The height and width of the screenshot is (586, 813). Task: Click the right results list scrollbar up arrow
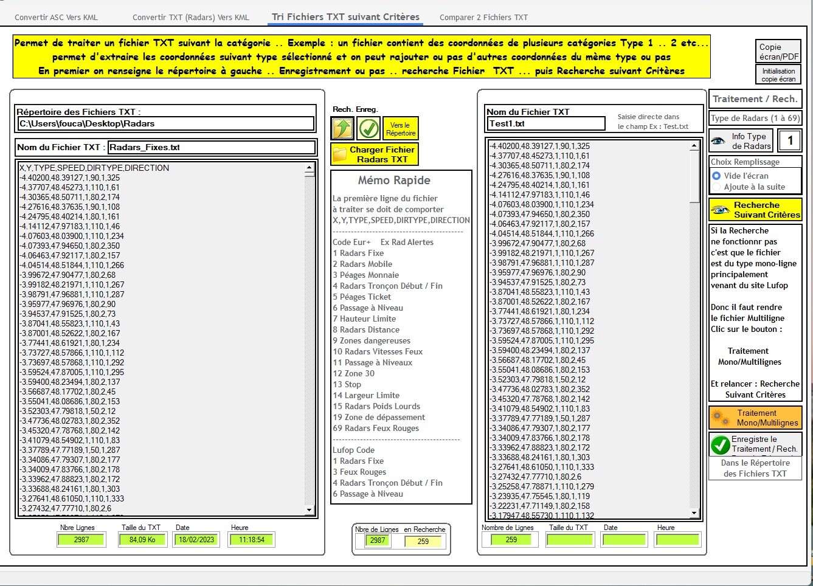[694, 146]
